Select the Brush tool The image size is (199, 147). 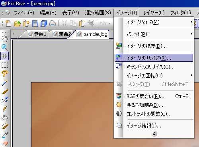click(x=5, y=91)
